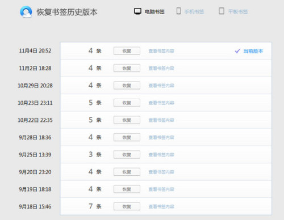Restore the 10月23日 23:11 version

tap(127, 103)
